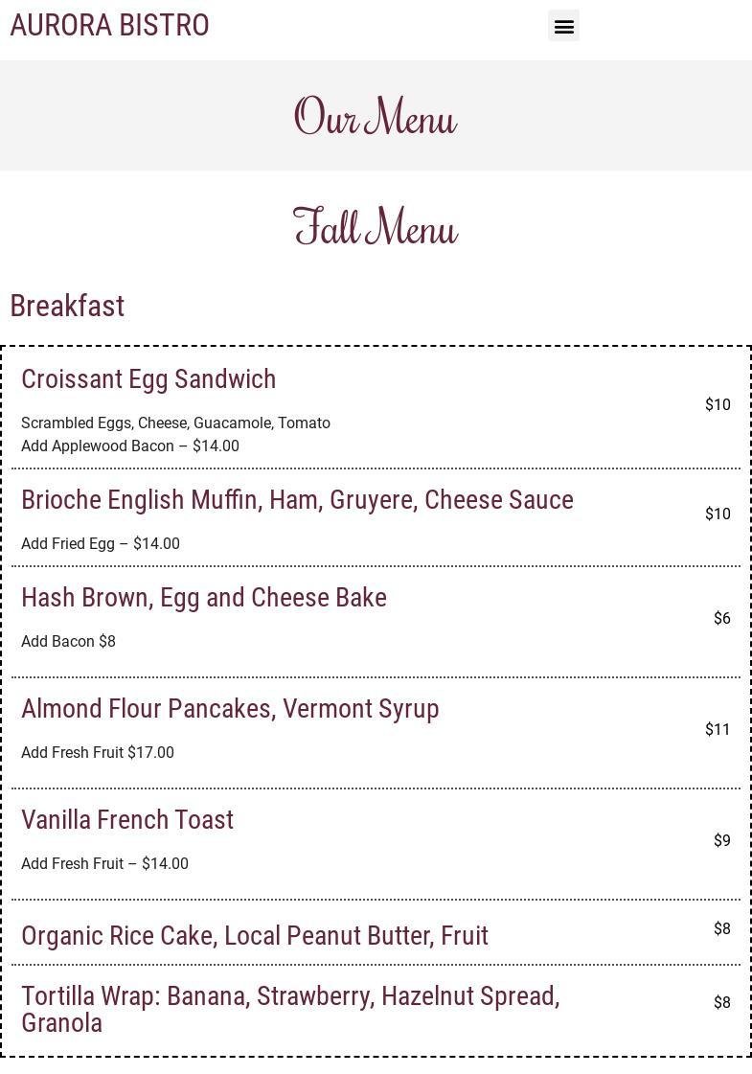Image resolution: width=752 pixels, height=1074 pixels.
Task: Click Brioche English Muffin menu item
Action: [297, 499]
